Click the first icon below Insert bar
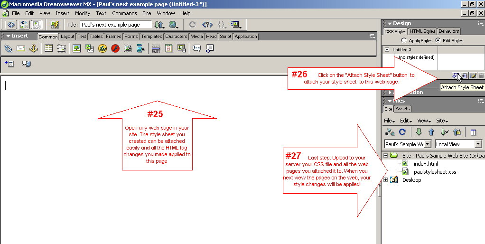Viewport: 485px width, 244px height. (9, 64)
